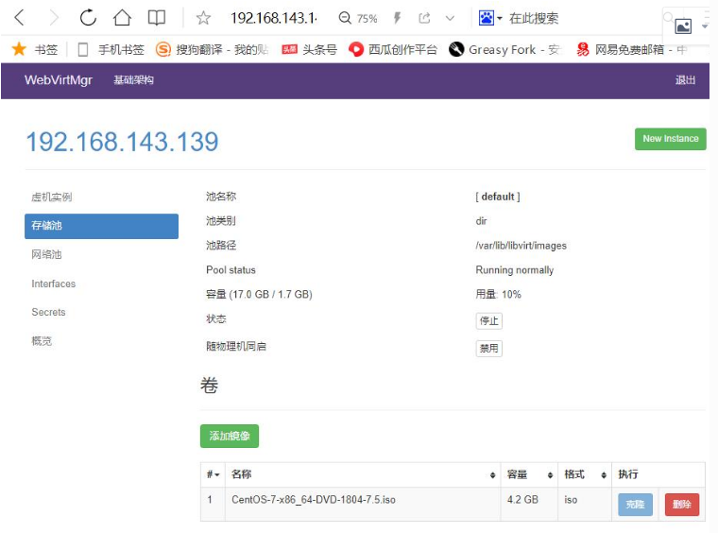Screen dimensions: 718x533
Task: Open the 192.168.143.139 host heading link
Action: pyautogui.click(x=122, y=141)
